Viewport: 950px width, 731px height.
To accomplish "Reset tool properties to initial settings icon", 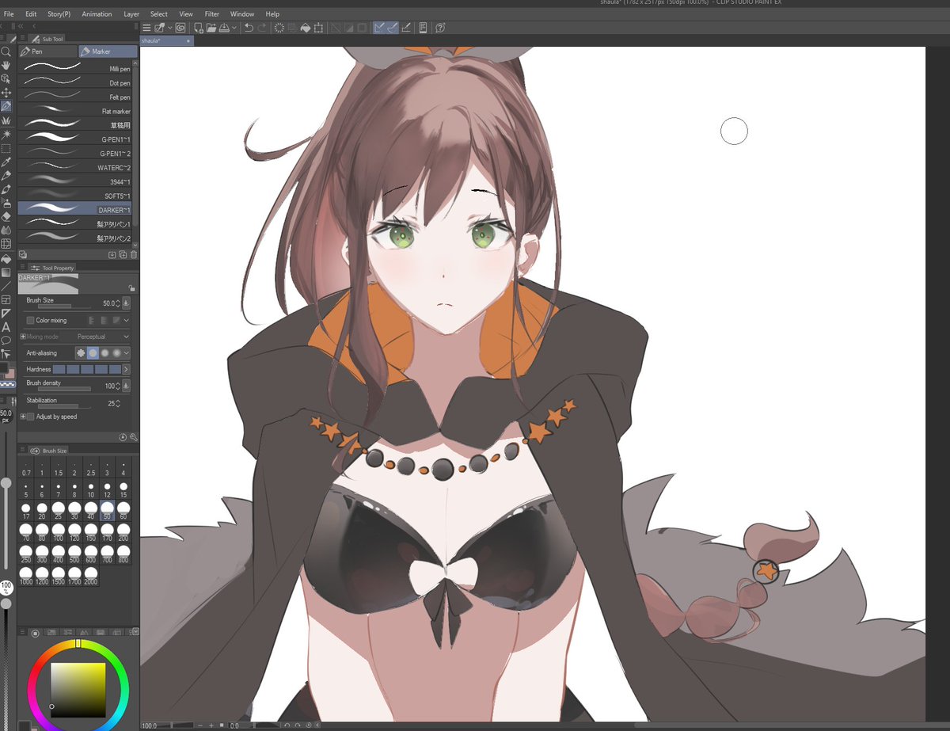I will pos(123,436).
